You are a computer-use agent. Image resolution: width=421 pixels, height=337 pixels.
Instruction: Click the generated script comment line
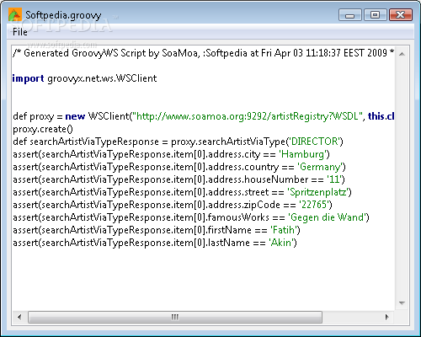203,53
